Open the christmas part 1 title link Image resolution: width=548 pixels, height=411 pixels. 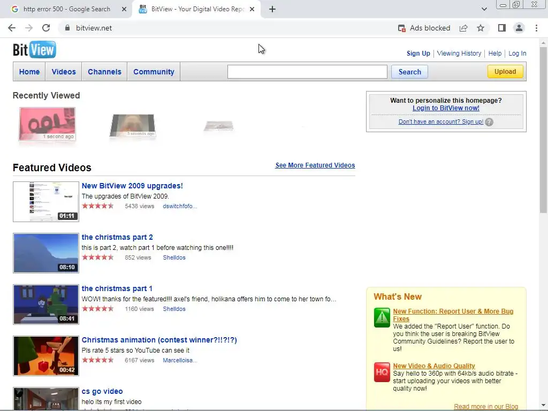(117, 288)
